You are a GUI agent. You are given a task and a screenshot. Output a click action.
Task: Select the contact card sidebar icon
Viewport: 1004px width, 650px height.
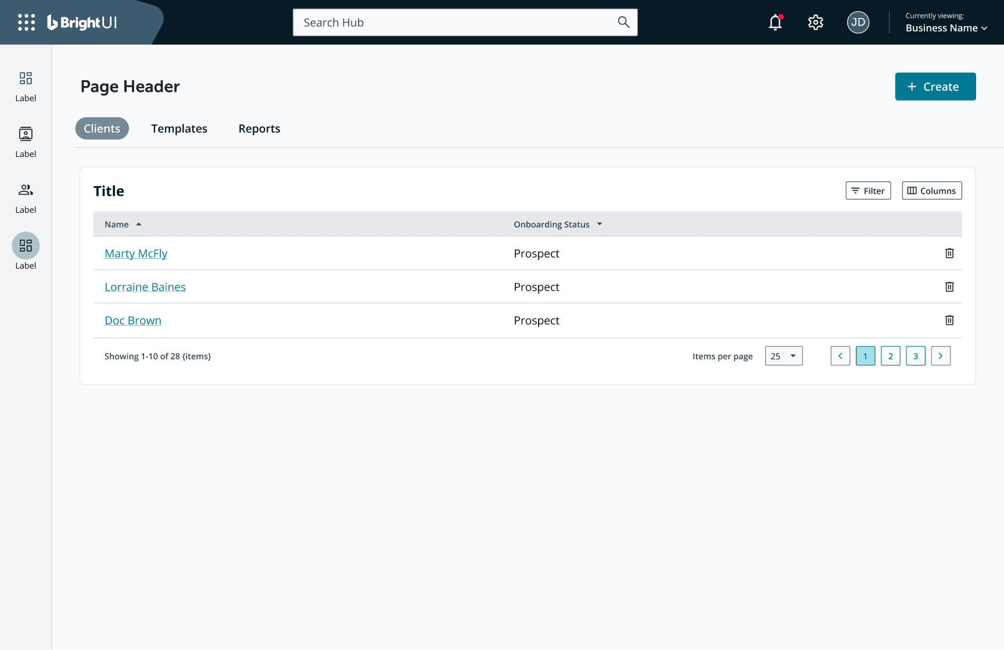coord(26,134)
